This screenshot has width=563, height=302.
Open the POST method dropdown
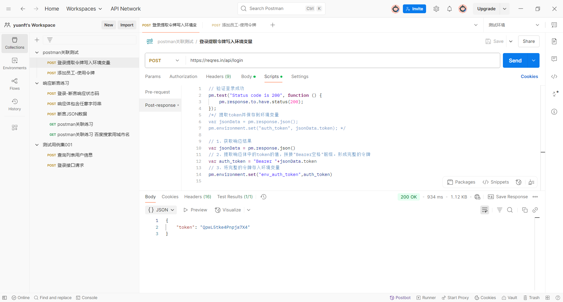tap(164, 60)
